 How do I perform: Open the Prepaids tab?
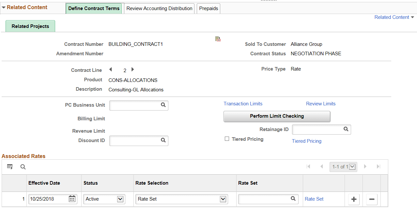tap(208, 8)
